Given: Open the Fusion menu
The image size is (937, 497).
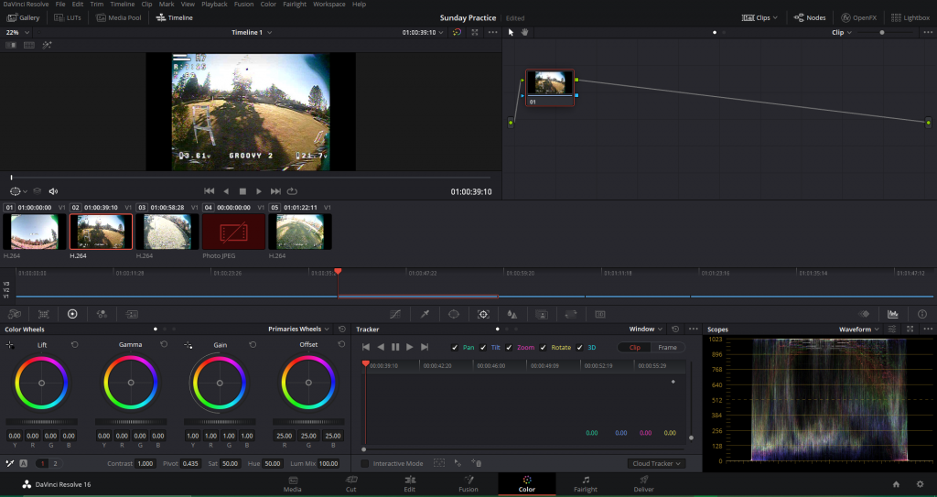Looking at the screenshot, I should [x=243, y=5].
